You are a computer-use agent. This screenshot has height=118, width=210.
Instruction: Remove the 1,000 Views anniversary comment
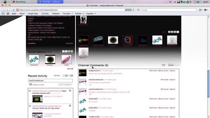tap(164, 79)
